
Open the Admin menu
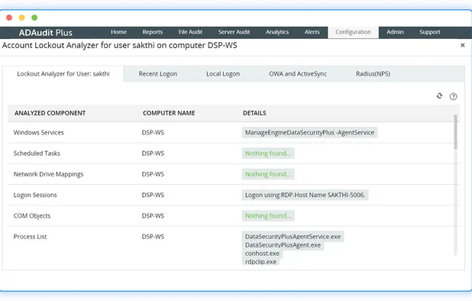(395, 32)
